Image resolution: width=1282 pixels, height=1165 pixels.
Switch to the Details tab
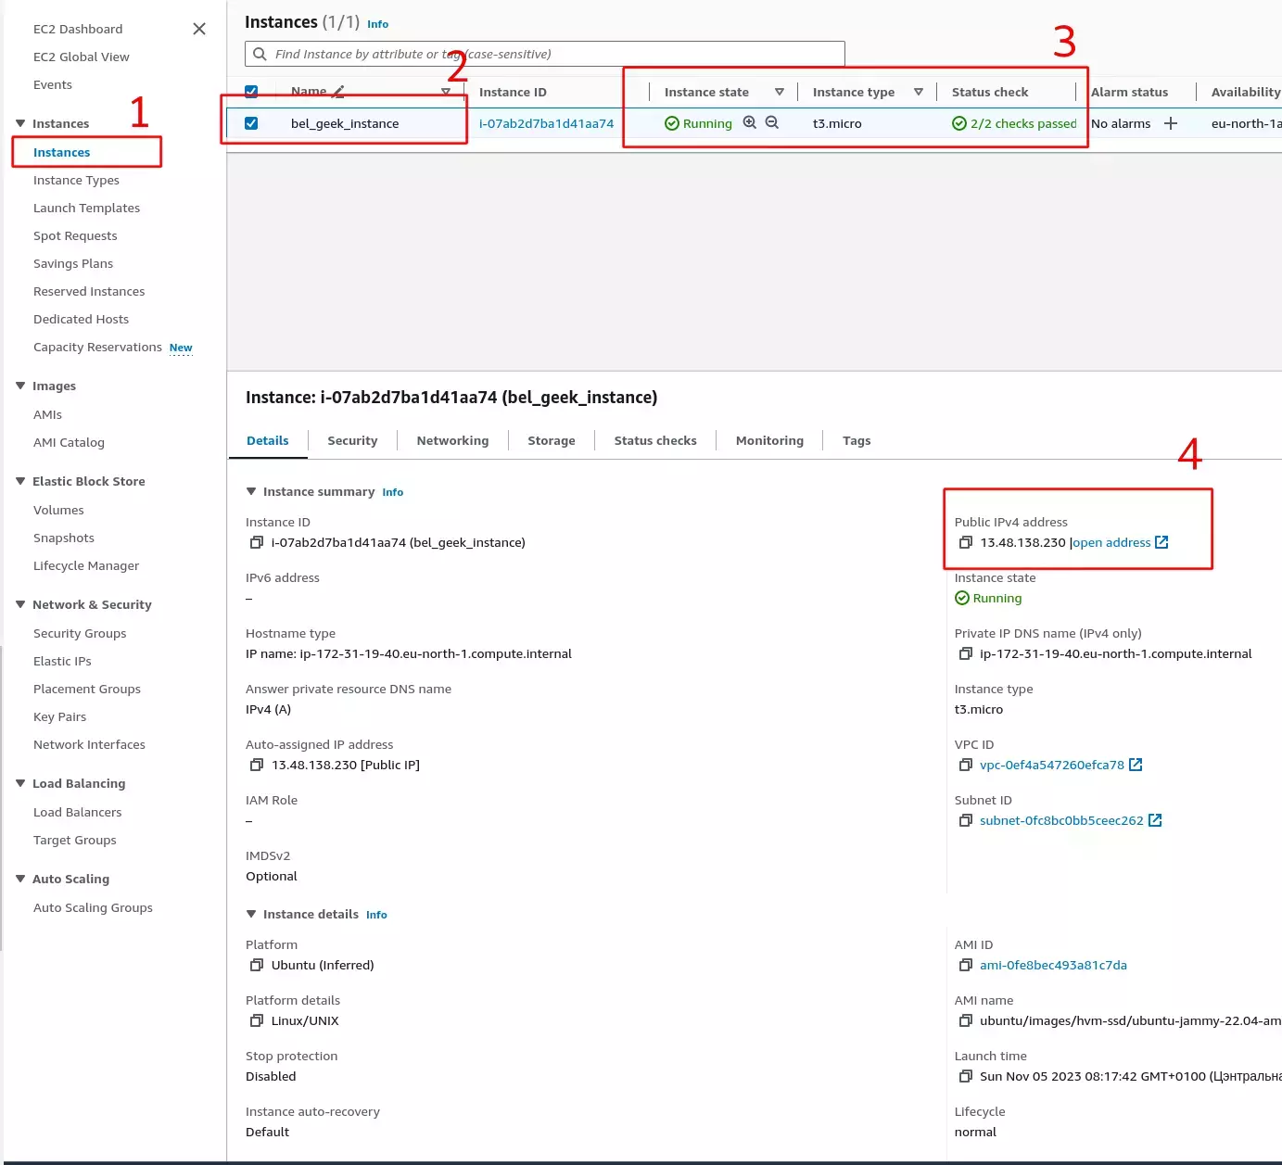(268, 440)
